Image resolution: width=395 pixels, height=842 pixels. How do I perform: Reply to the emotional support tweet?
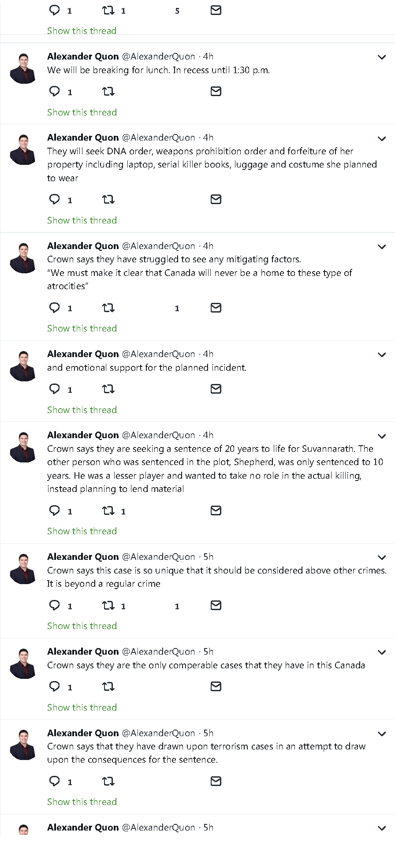tap(55, 389)
